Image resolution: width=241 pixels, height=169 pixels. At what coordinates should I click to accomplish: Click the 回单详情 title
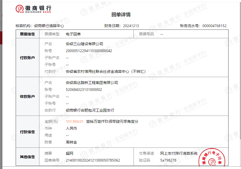coord(121,15)
